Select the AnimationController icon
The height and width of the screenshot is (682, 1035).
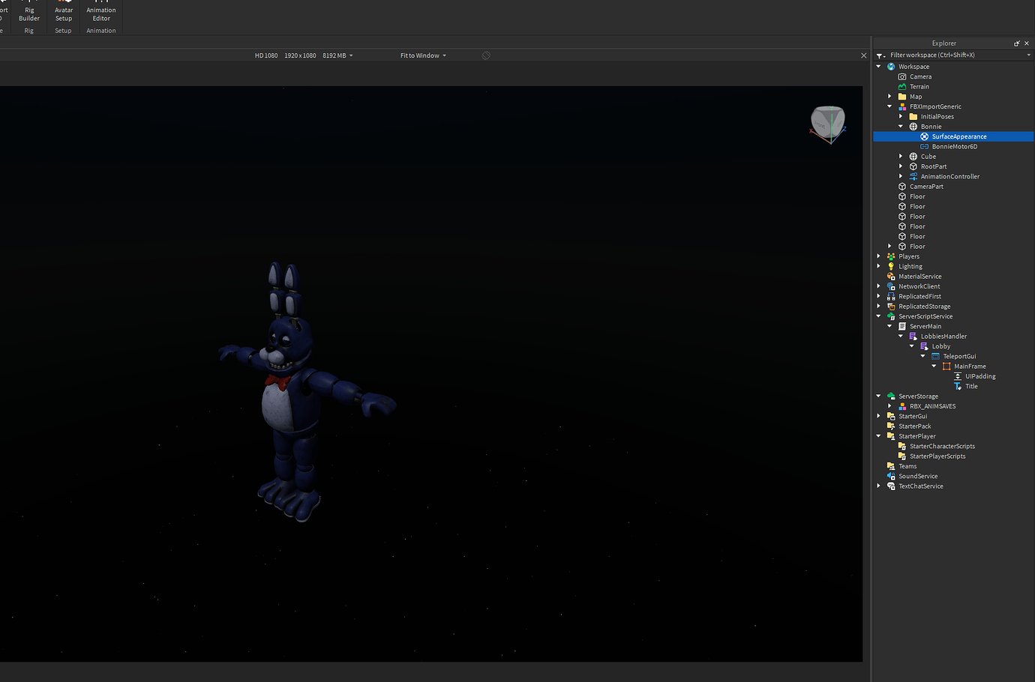tap(913, 177)
